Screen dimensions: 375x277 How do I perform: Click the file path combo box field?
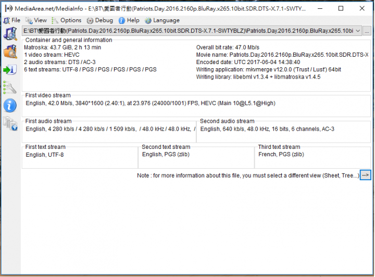click(192, 31)
